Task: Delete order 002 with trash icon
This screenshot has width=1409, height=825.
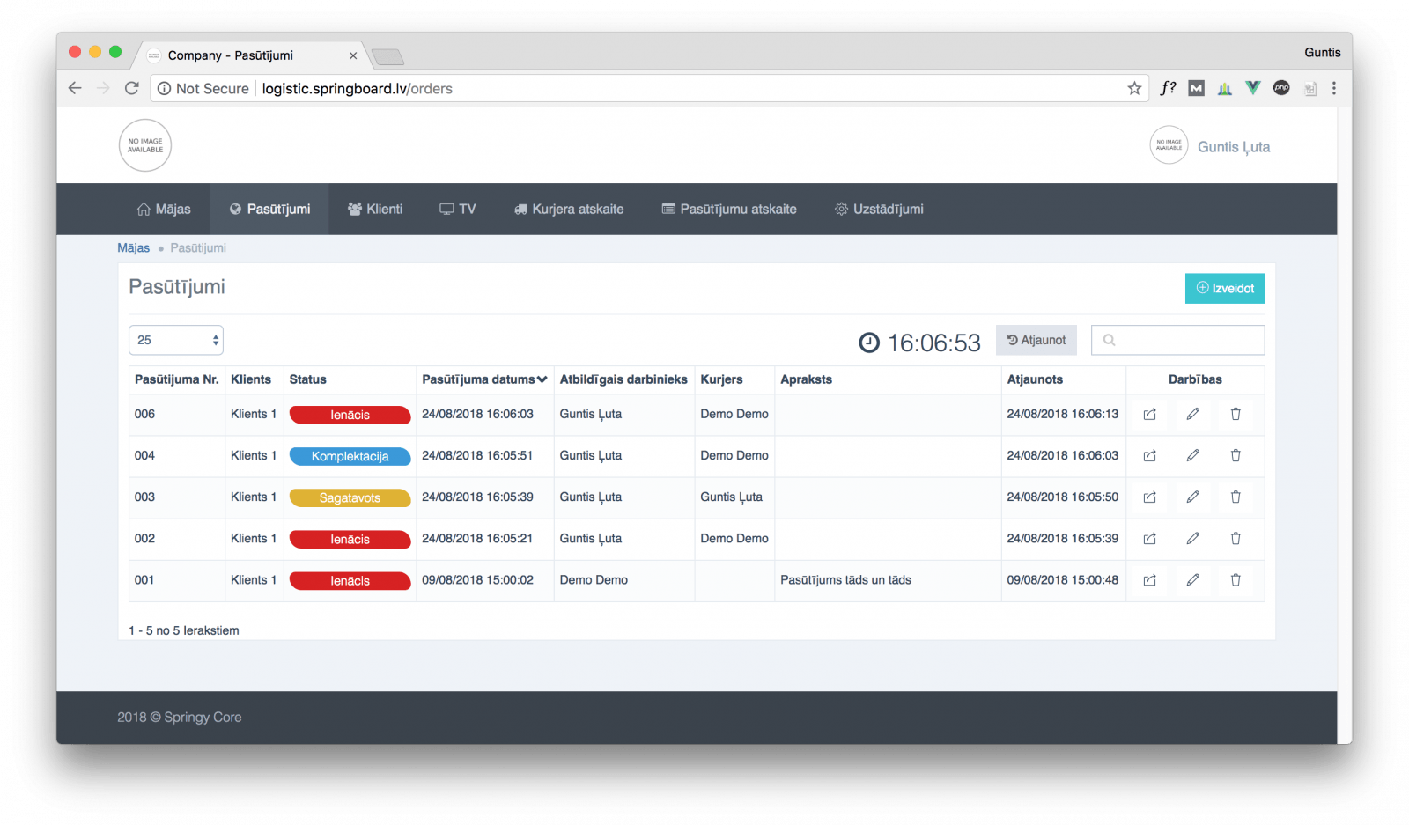Action: point(1236,538)
